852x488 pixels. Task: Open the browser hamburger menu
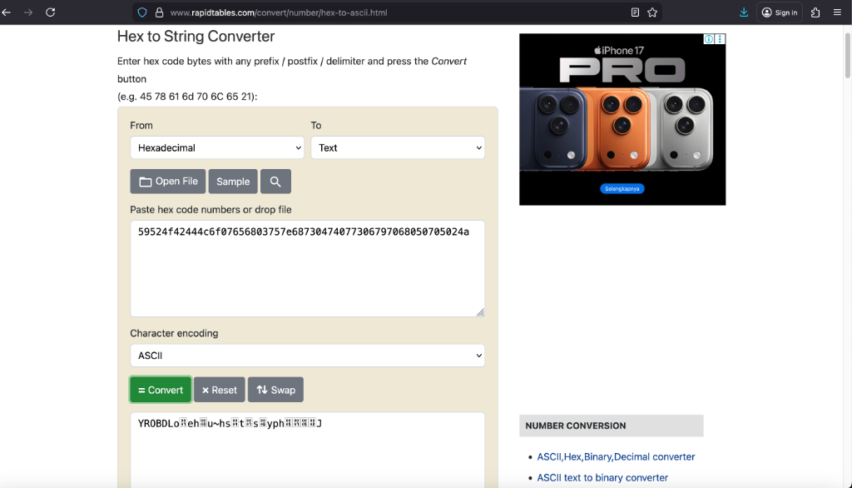click(837, 12)
